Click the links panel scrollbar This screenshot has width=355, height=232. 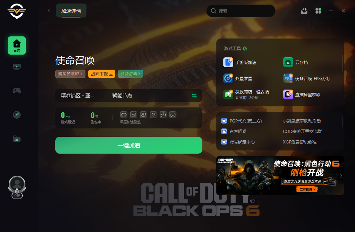pyautogui.click(x=342, y=121)
